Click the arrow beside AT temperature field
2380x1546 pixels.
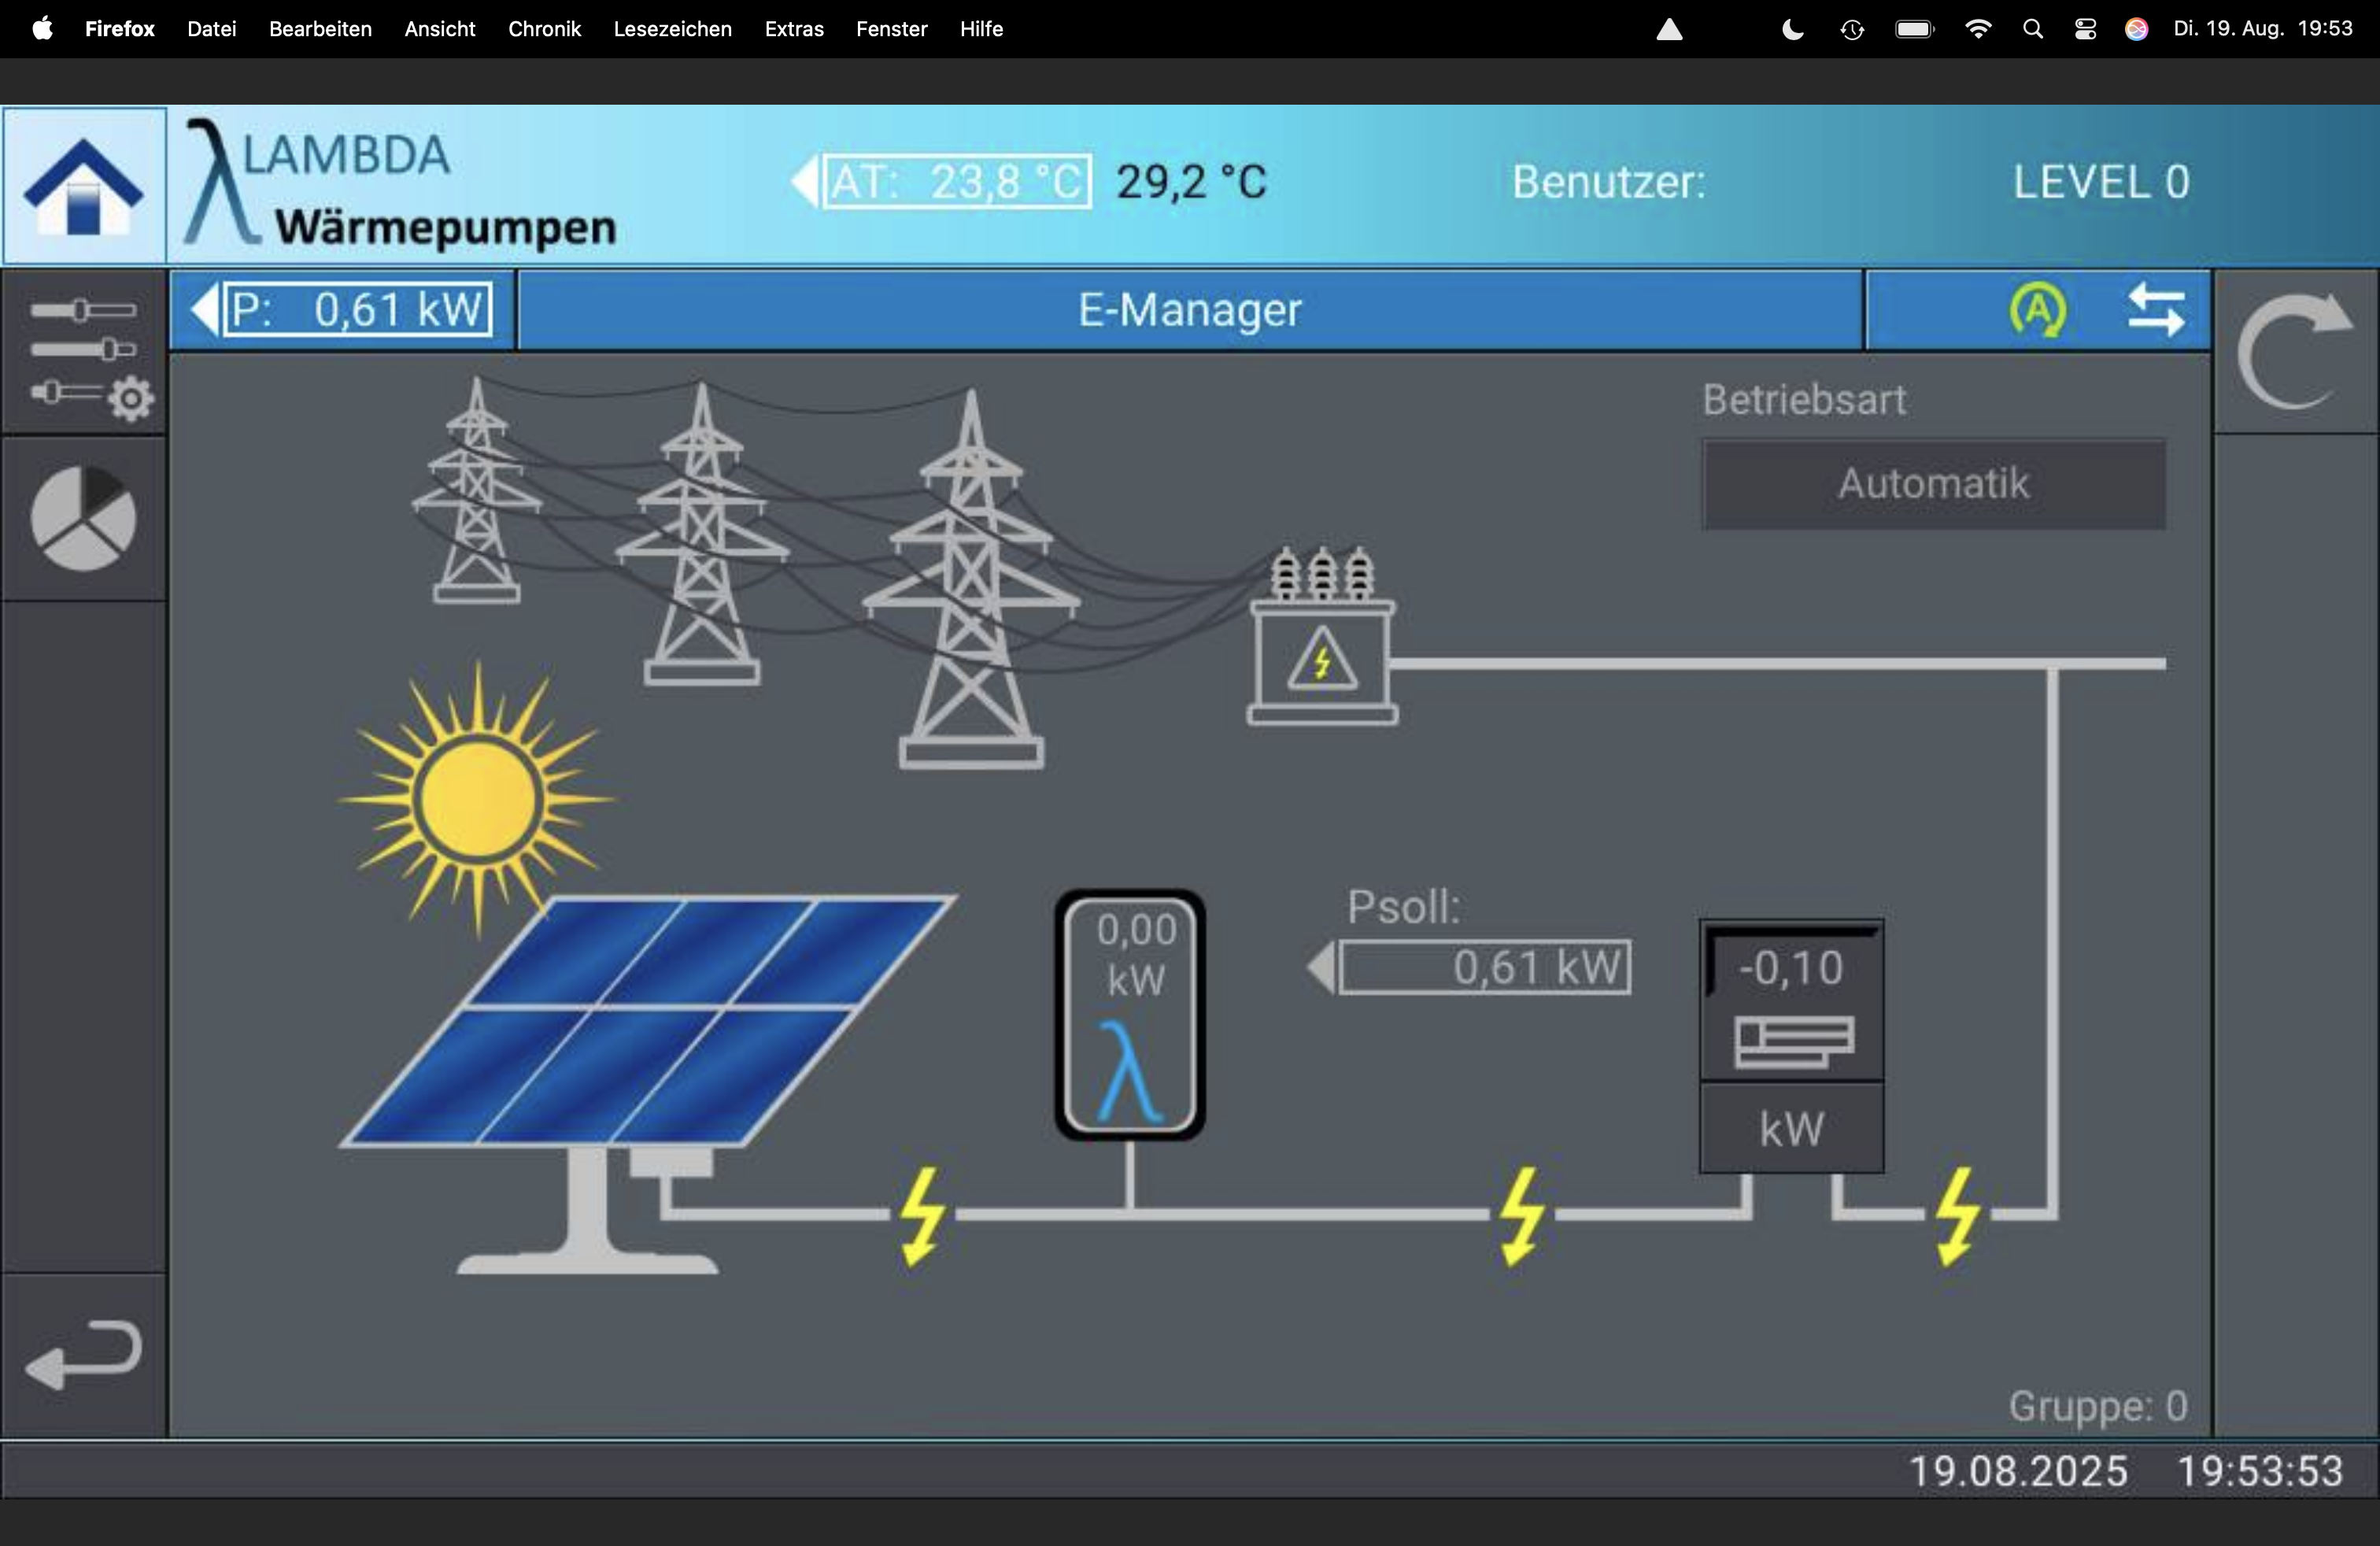[804, 182]
